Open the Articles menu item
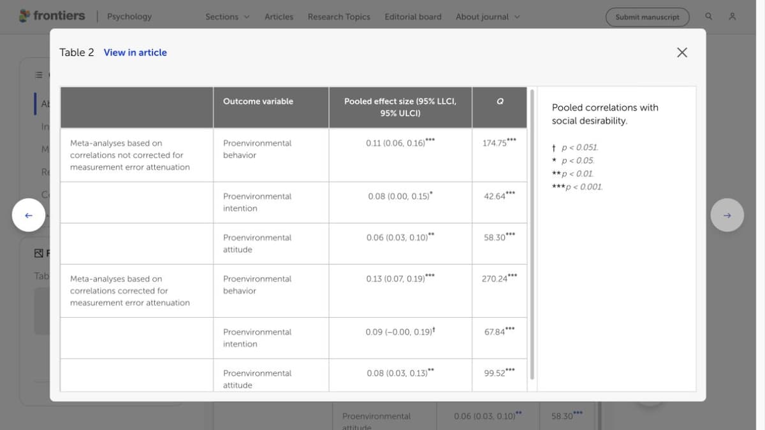This screenshot has width=765, height=430. (x=279, y=17)
